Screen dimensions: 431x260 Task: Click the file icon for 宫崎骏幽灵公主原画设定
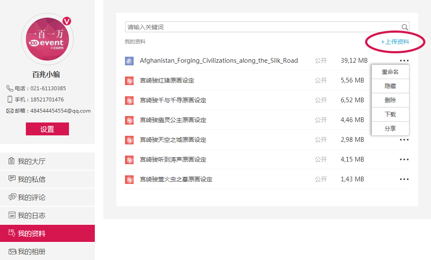[x=129, y=120]
